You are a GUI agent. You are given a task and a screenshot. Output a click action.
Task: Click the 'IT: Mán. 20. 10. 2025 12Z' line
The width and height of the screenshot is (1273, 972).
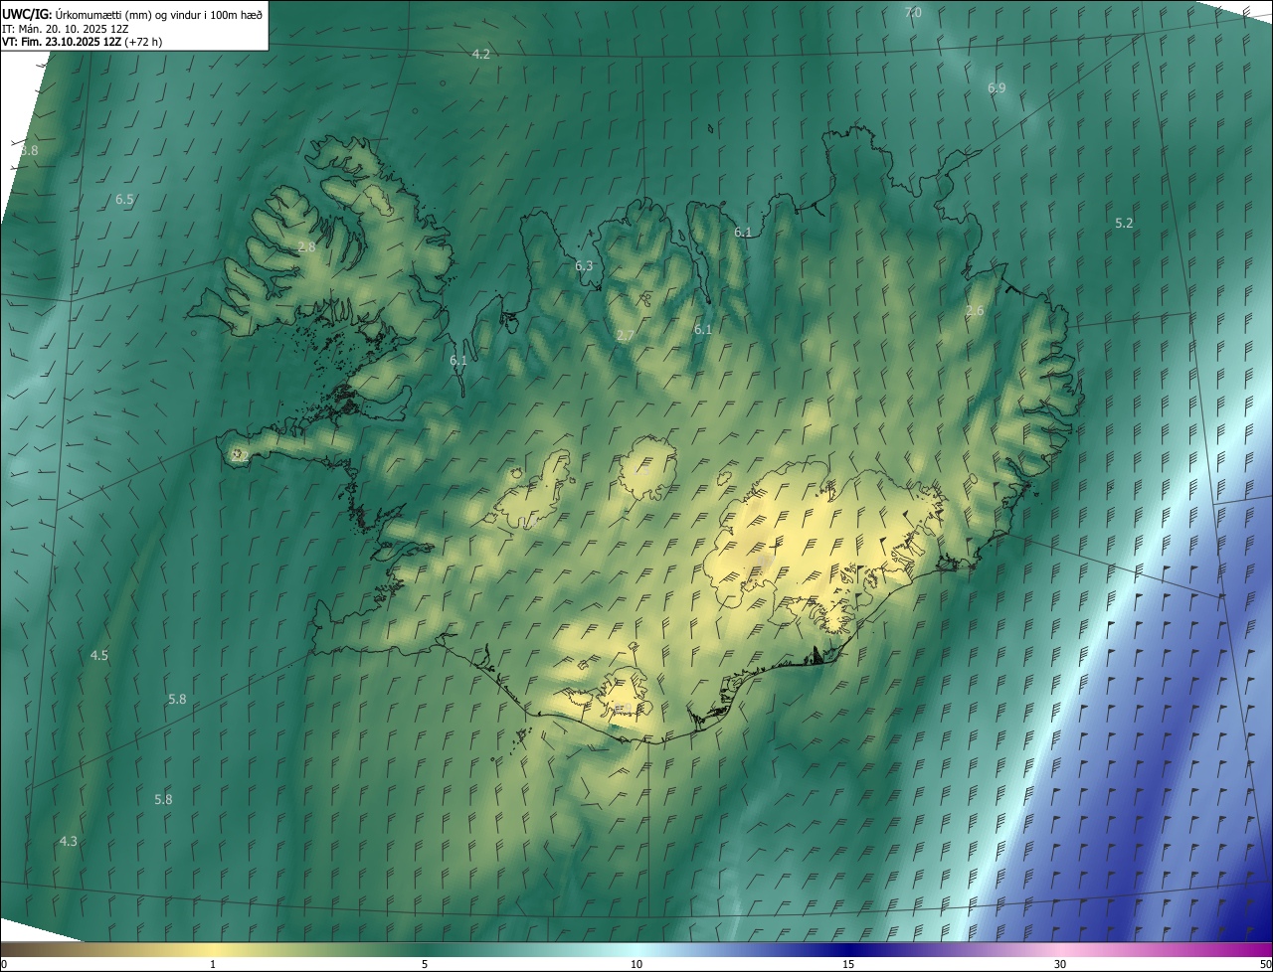pos(65,28)
